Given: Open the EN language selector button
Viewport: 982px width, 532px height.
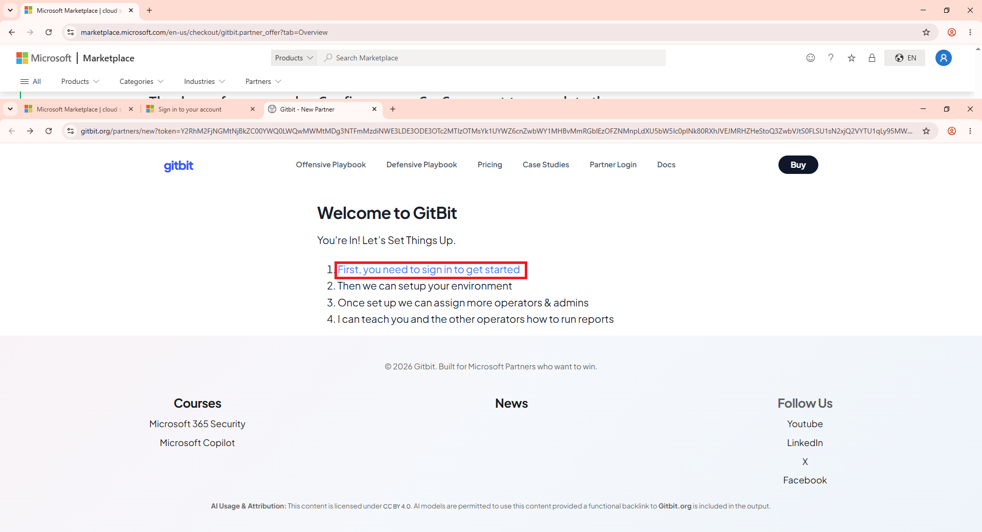Looking at the screenshot, I should coord(905,58).
